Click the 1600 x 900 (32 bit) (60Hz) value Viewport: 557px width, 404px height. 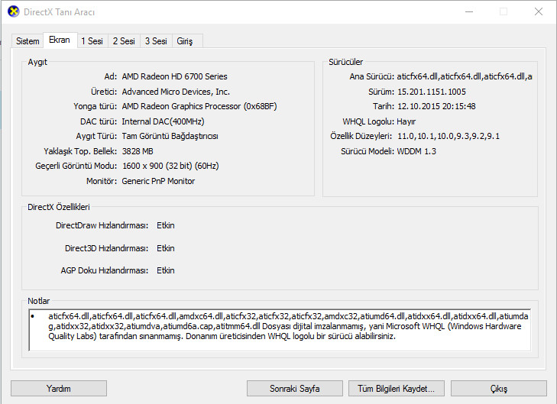click(x=170, y=166)
